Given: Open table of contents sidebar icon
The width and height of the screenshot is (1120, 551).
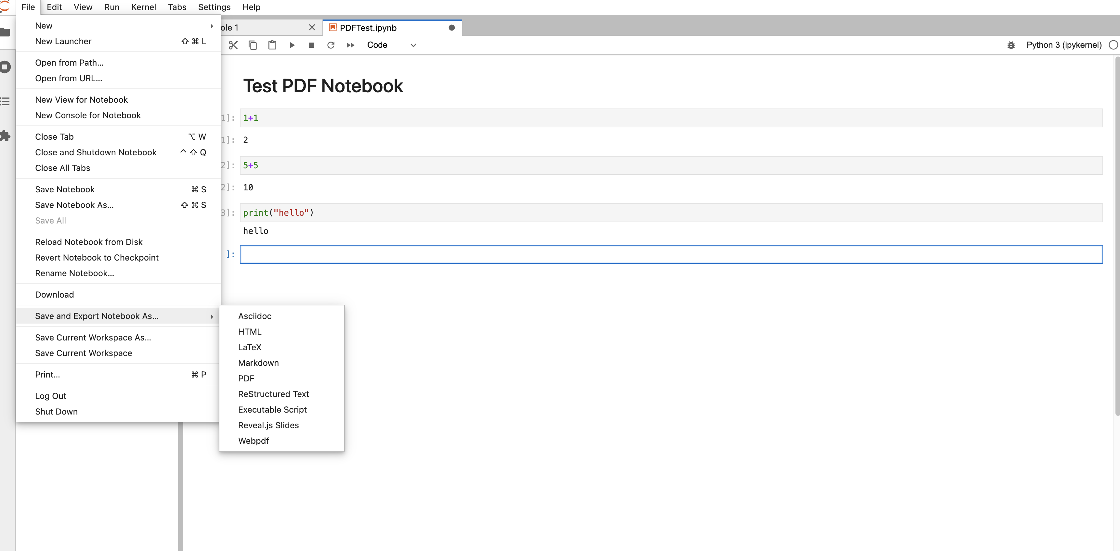Looking at the screenshot, I should tap(5, 102).
